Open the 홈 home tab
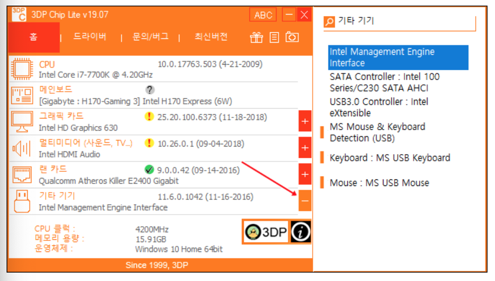 34,37
